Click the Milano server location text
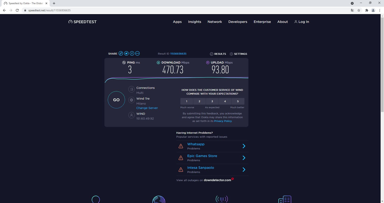This screenshot has width=384, height=203. tap(141, 103)
